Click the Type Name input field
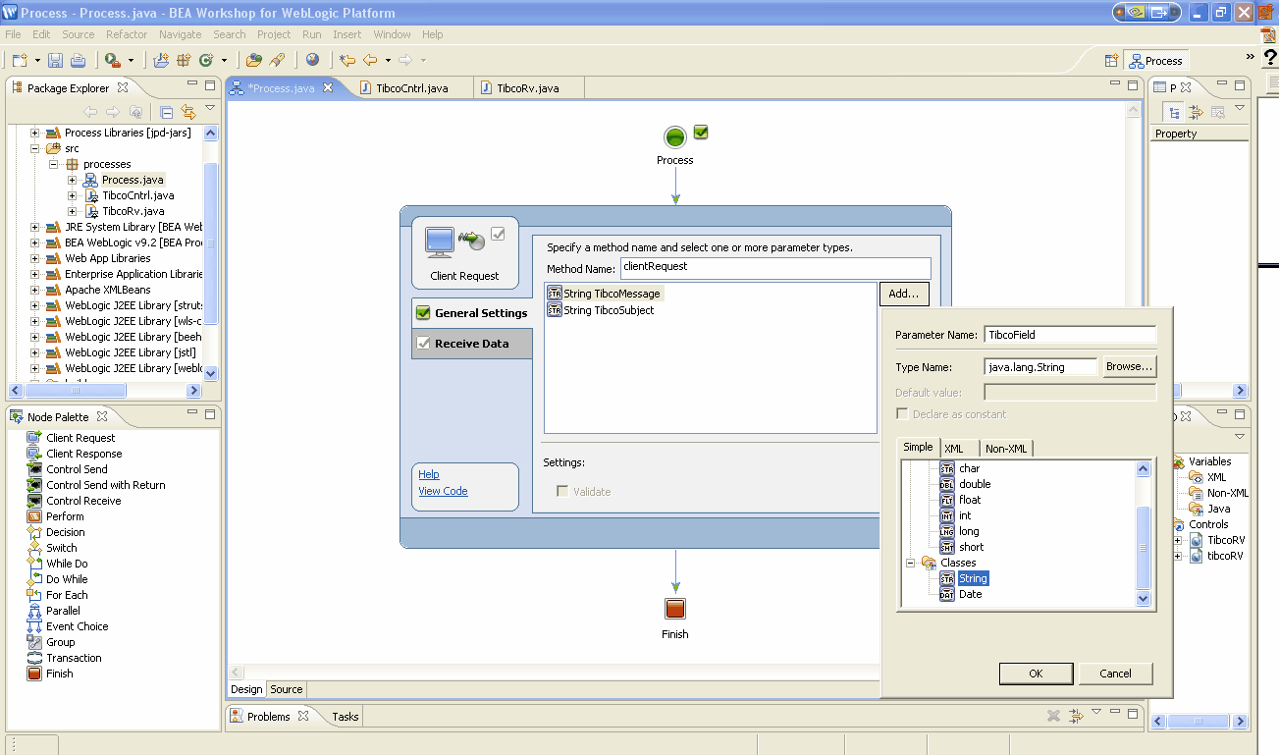This screenshot has height=755, width=1279. [1039, 366]
